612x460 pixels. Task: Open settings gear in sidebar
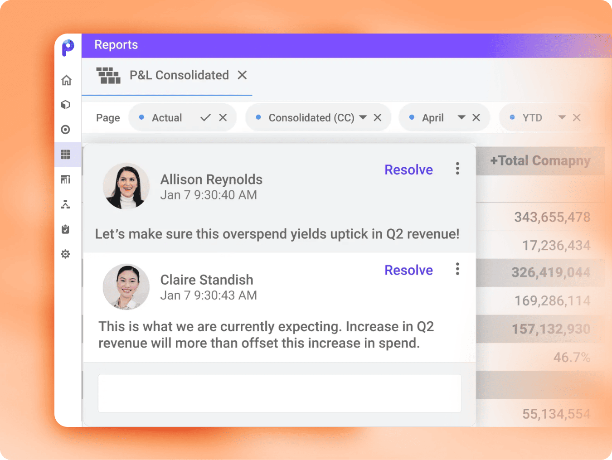[x=66, y=254]
